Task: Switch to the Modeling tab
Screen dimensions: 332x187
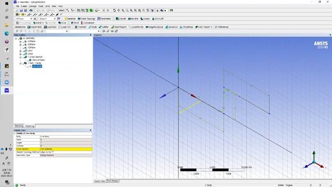Action: (30, 126)
